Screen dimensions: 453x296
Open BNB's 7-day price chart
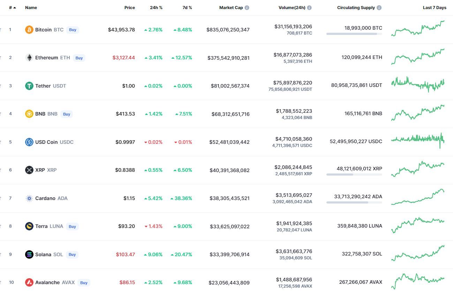coord(418,113)
